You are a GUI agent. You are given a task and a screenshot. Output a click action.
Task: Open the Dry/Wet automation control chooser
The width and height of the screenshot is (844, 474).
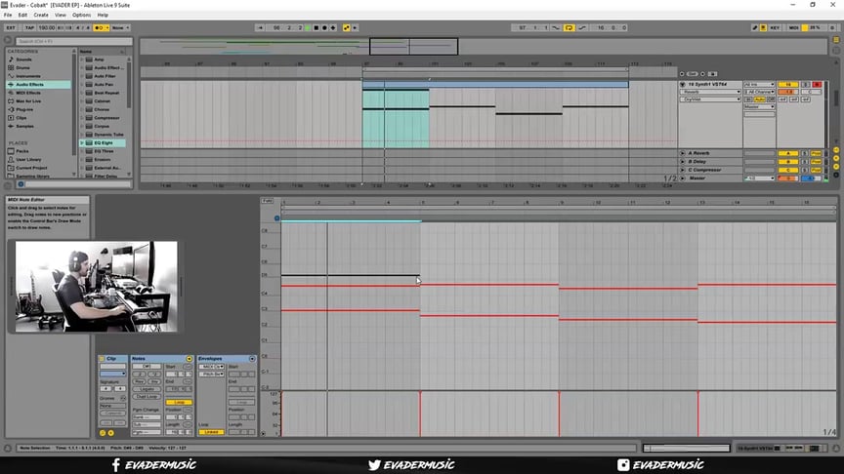(x=711, y=99)
